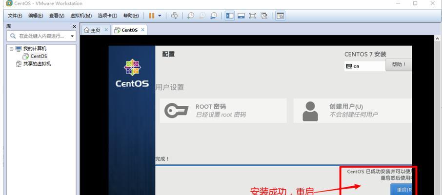Click the 配置 heading in installer

pos(169,54)
